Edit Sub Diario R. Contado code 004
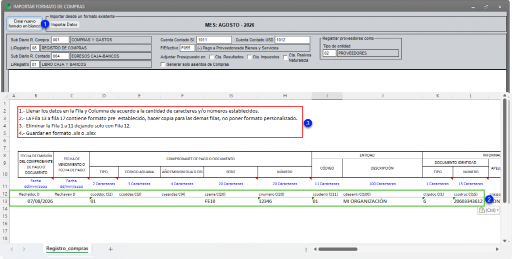 (60, 56)
